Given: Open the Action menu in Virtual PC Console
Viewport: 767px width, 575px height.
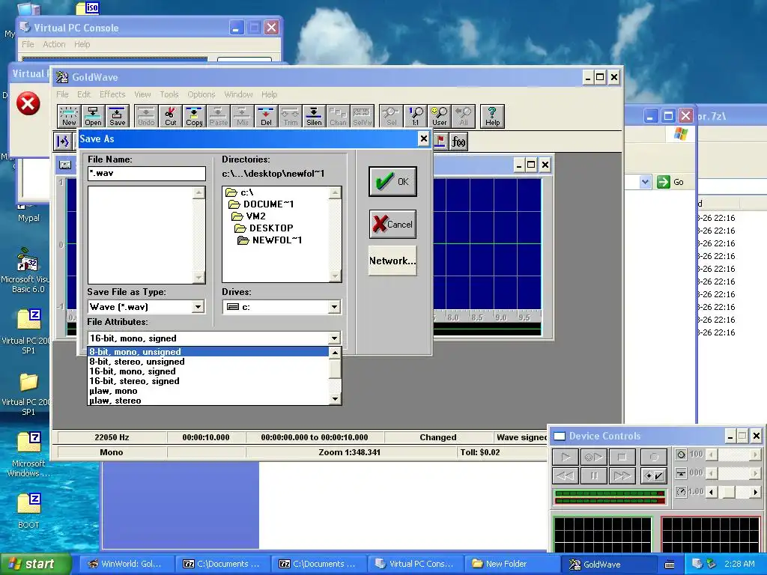Looking at the screenshot, I should point(54,44).
